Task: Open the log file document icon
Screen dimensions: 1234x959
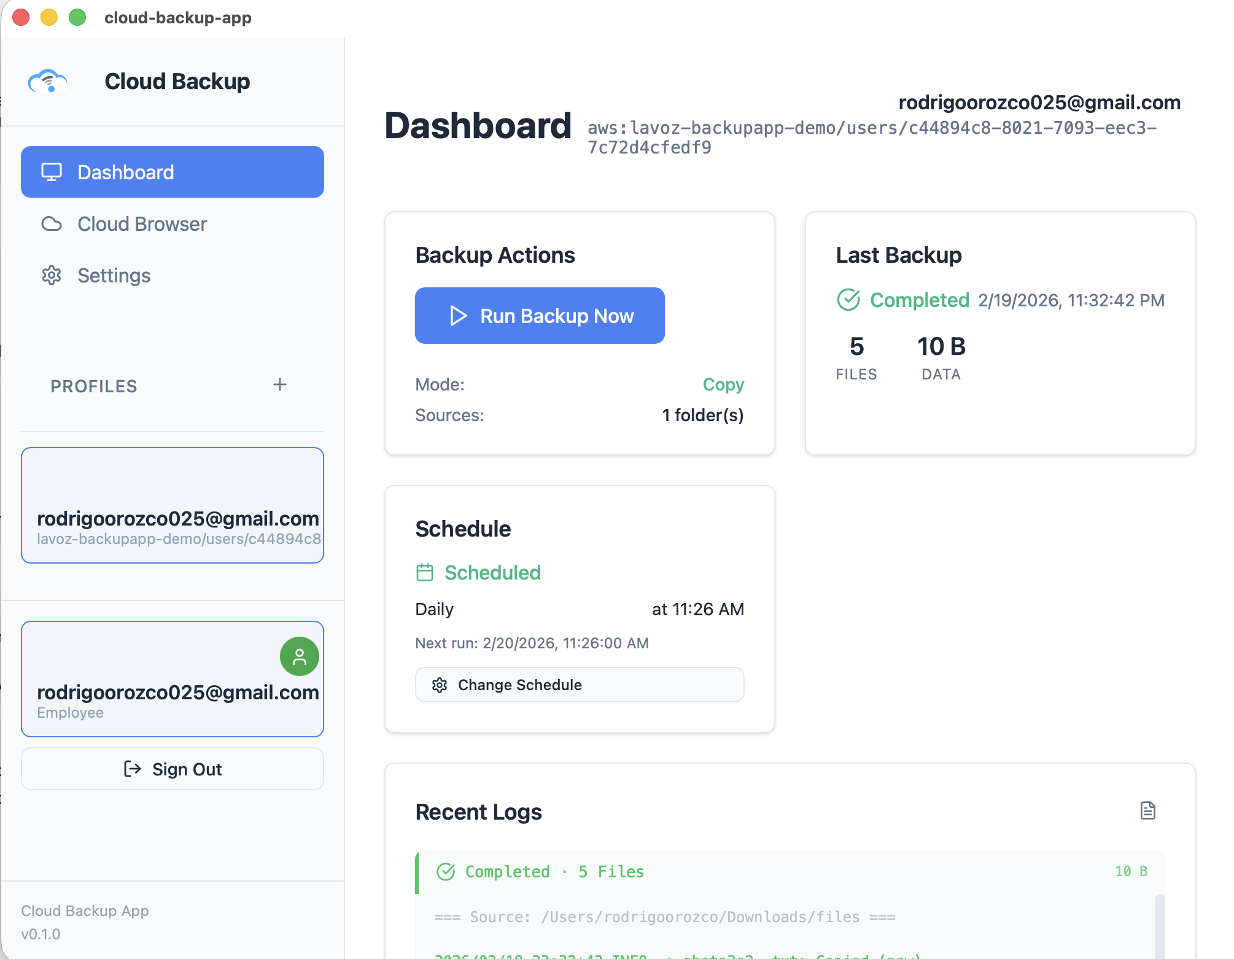Action: (x=1149, y=810)
